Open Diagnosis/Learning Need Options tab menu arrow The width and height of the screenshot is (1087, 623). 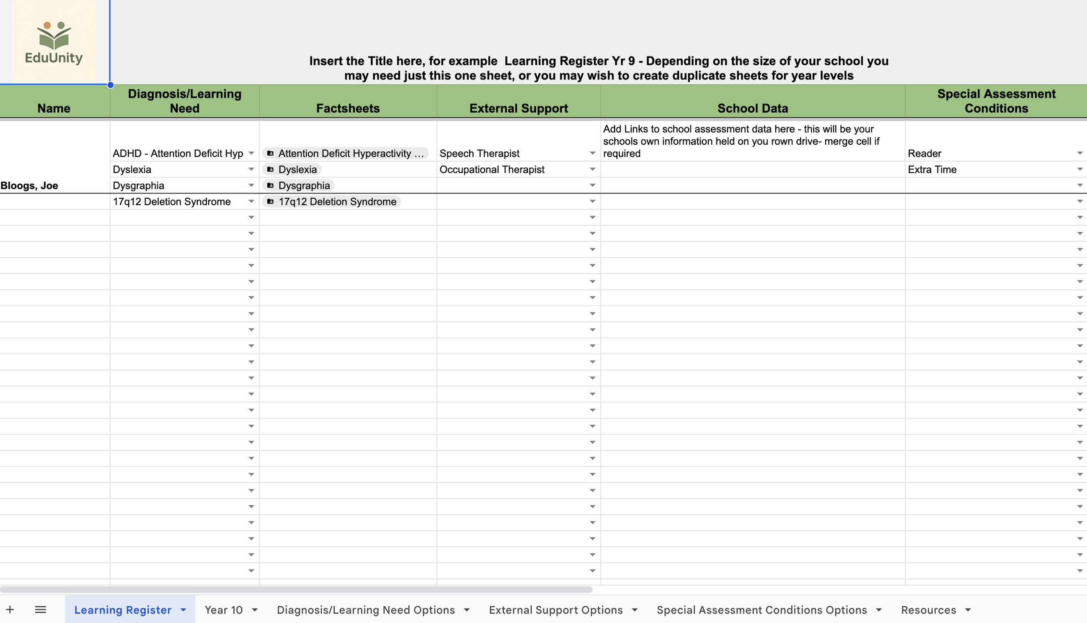click(467, 610)
